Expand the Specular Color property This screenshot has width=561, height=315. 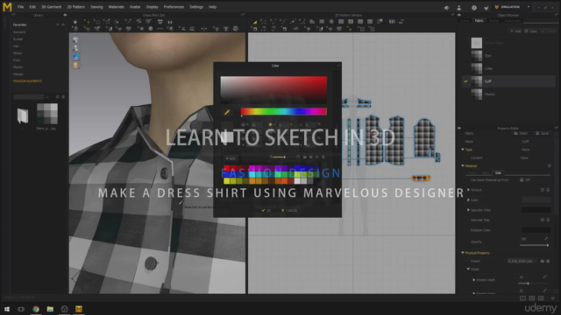(x=468, y=210)
